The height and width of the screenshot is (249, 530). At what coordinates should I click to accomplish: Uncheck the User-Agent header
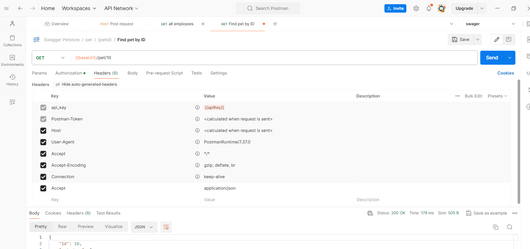pos(43,142)
